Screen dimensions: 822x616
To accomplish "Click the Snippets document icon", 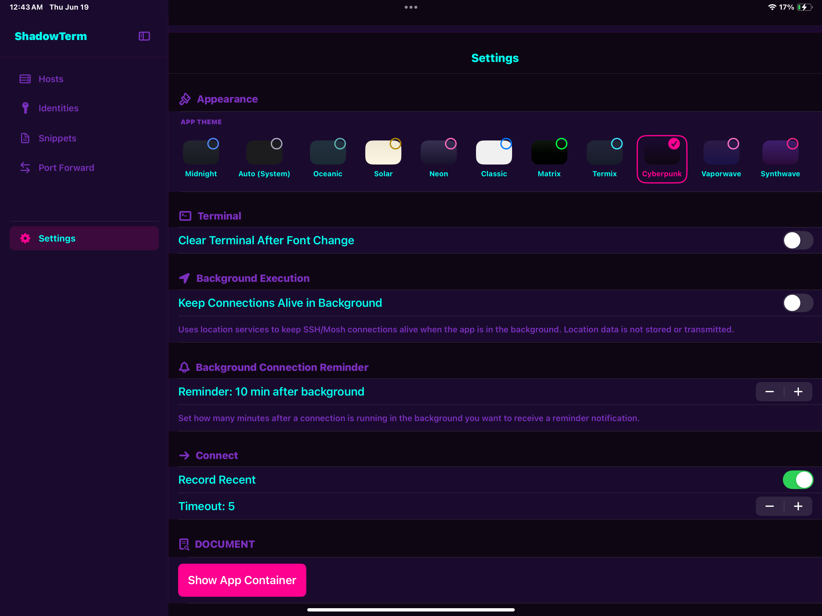I will (25, 138).
